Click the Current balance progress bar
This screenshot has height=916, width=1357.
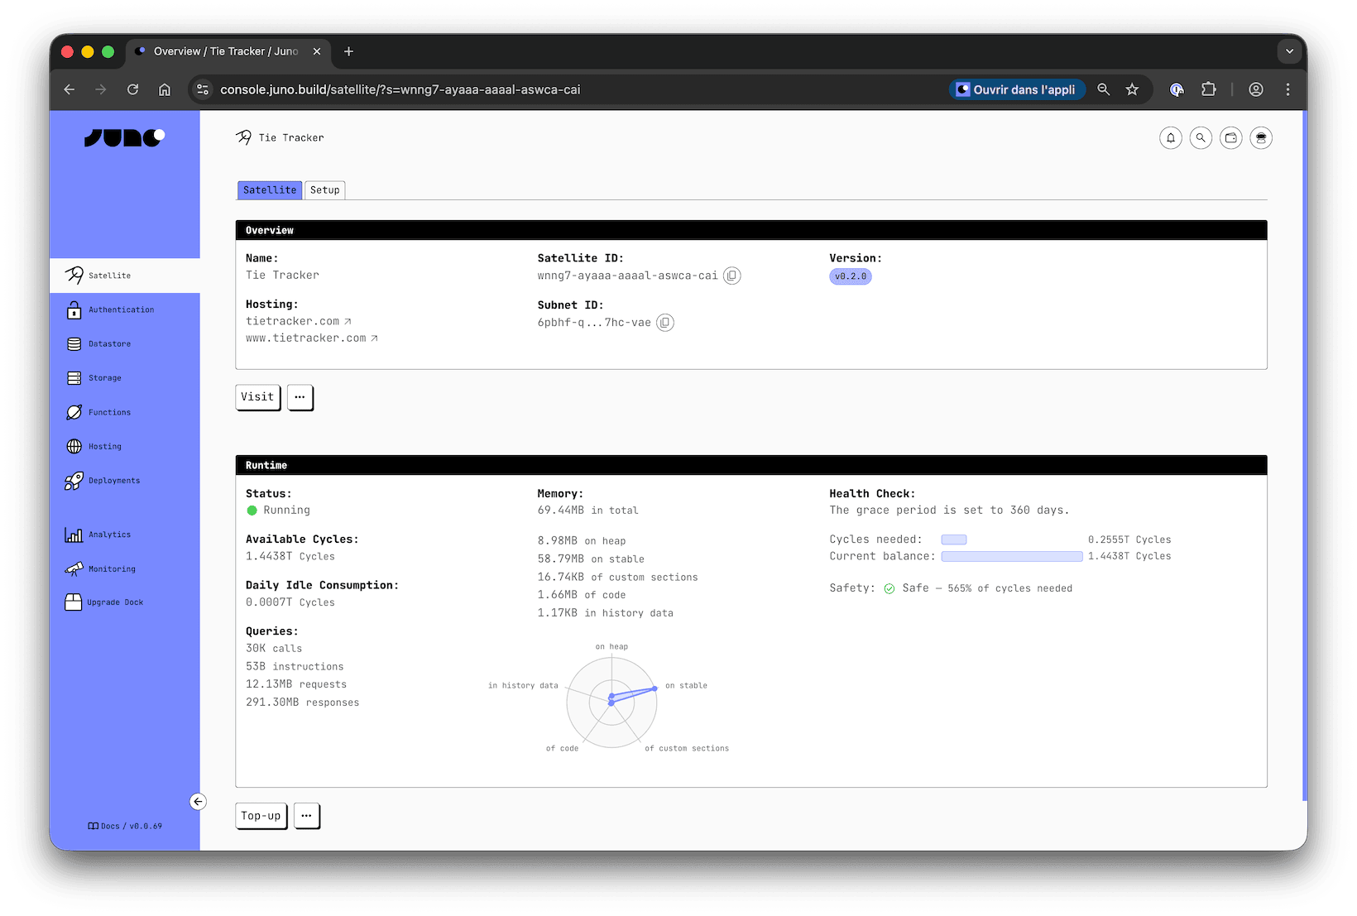pos(1011,556)
